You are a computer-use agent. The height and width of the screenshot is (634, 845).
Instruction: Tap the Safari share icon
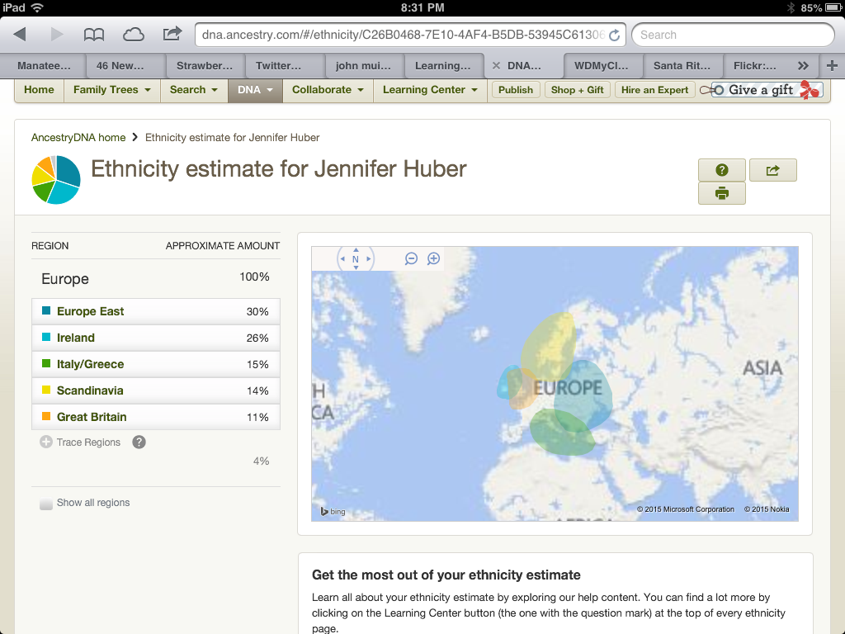(172, 34)
